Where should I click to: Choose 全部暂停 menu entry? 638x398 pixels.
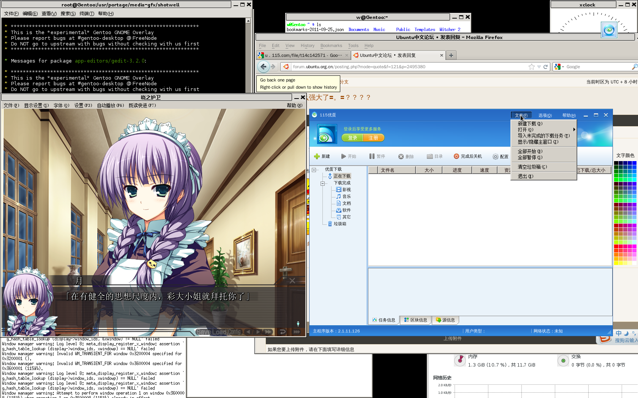544,157
